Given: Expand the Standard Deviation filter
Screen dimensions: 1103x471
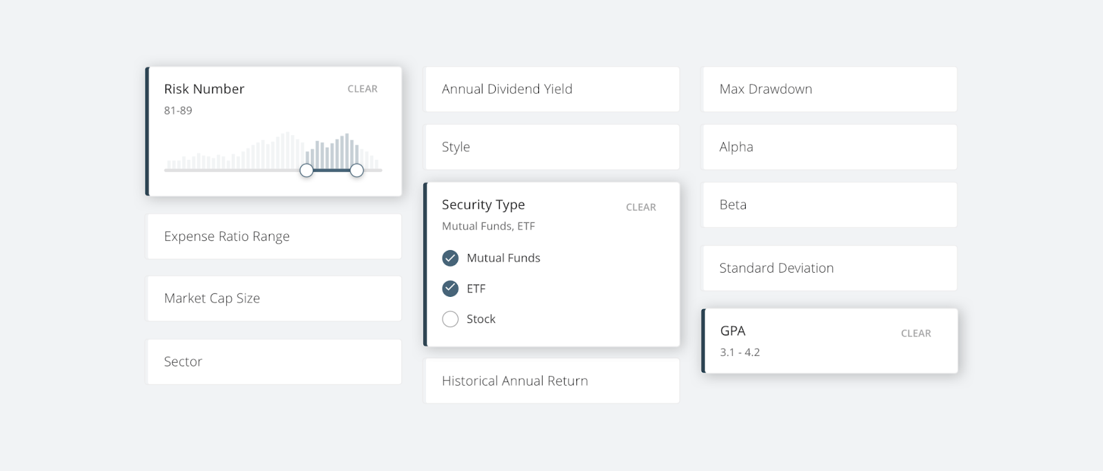Looking at the screenshot, I should (x=829, y=268).
